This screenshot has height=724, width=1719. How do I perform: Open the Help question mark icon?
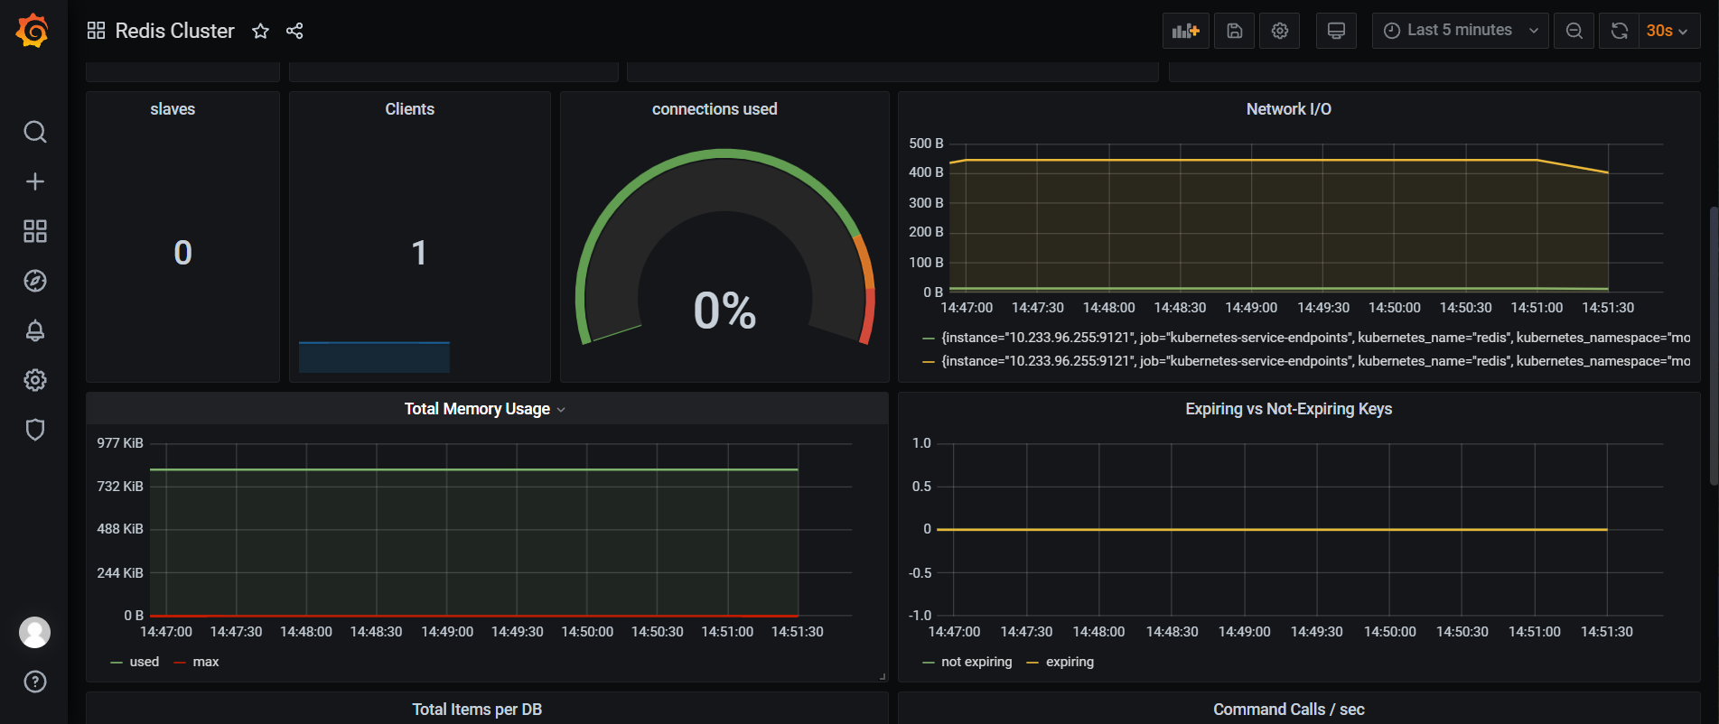[34, 682]
